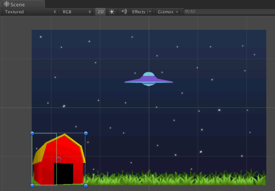Expand the Effects dropdown arrow

(x=150, y=11)
